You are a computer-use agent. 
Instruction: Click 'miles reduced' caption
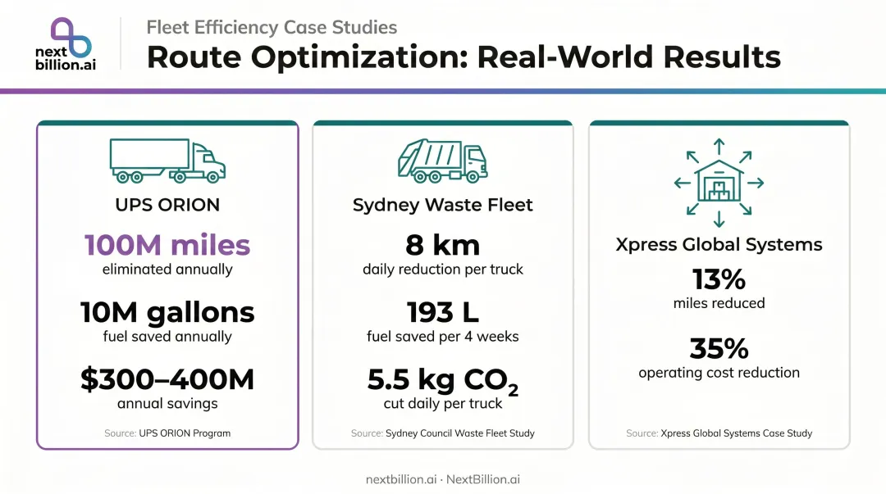(x=719, y=303)
